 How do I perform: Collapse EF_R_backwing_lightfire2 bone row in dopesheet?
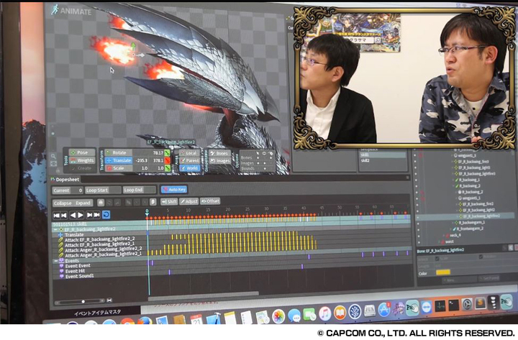click(55, 229)
